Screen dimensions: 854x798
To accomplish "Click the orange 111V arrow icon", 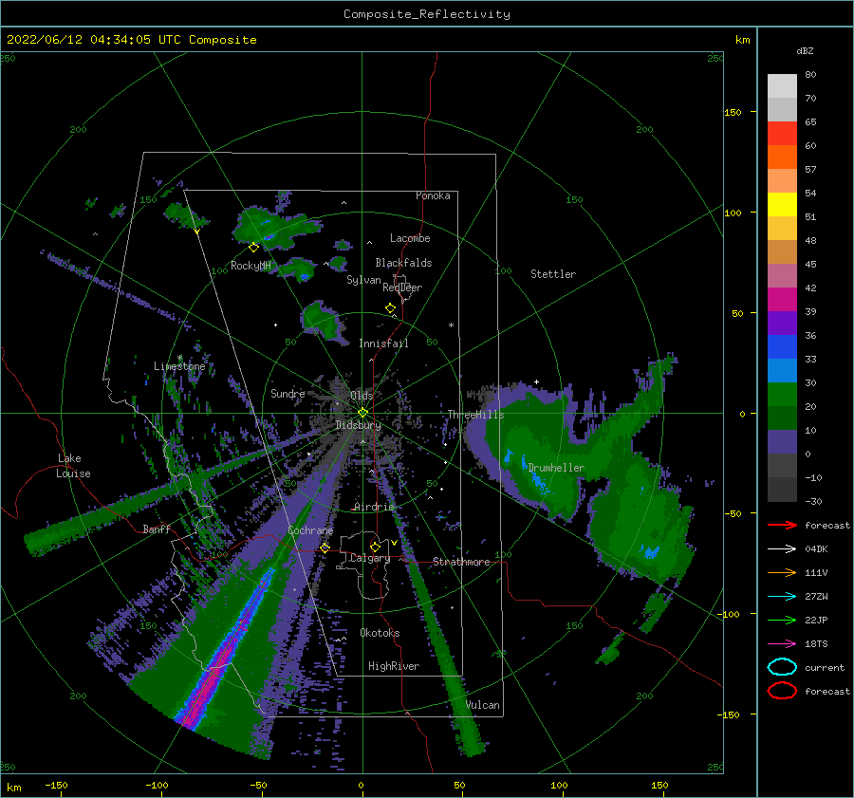I will click(x=782, y=572).
